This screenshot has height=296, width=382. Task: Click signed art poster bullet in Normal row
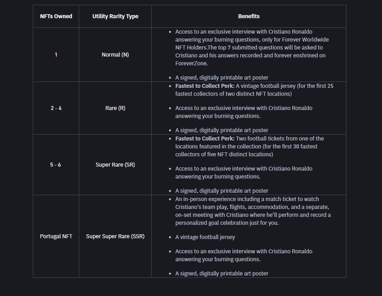pyautogui.click(x=222, y=78)
